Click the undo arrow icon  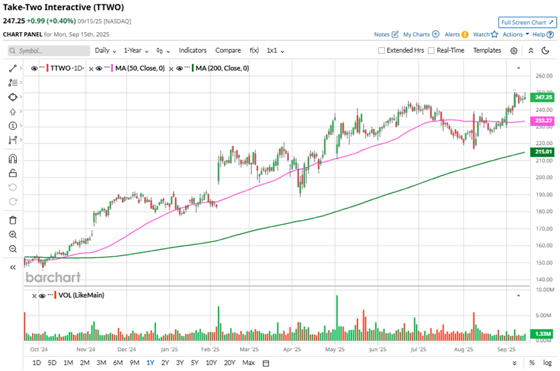click(12, 187)
